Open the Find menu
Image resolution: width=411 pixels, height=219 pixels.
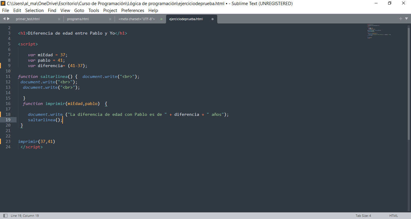(52, 10)
